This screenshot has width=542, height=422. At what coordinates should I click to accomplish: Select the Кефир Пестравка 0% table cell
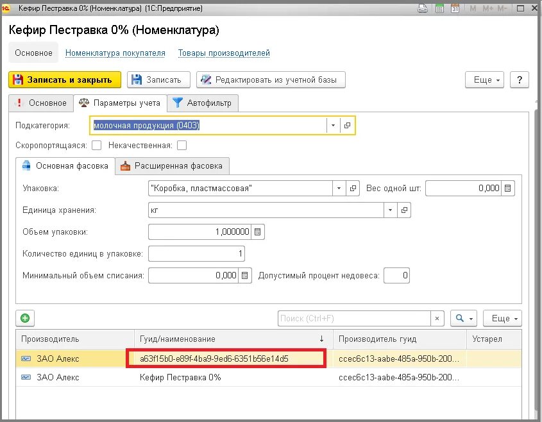[x=233, y=377]
